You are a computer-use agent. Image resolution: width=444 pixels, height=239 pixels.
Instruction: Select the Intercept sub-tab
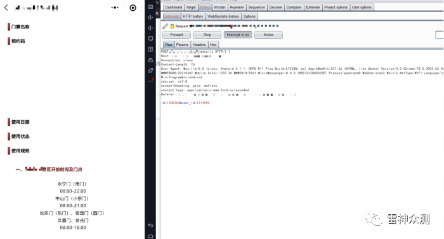point(172,17)
